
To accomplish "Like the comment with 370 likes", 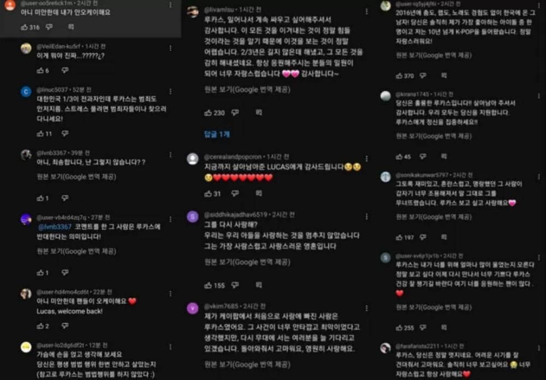I will 399,75.
